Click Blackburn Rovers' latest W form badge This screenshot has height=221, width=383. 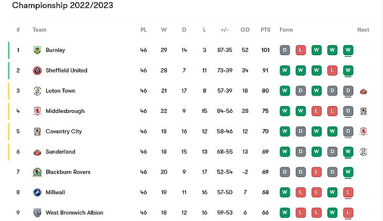[348, 172]
